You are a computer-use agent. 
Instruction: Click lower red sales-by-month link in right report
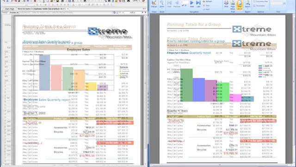tap(258, 141)
